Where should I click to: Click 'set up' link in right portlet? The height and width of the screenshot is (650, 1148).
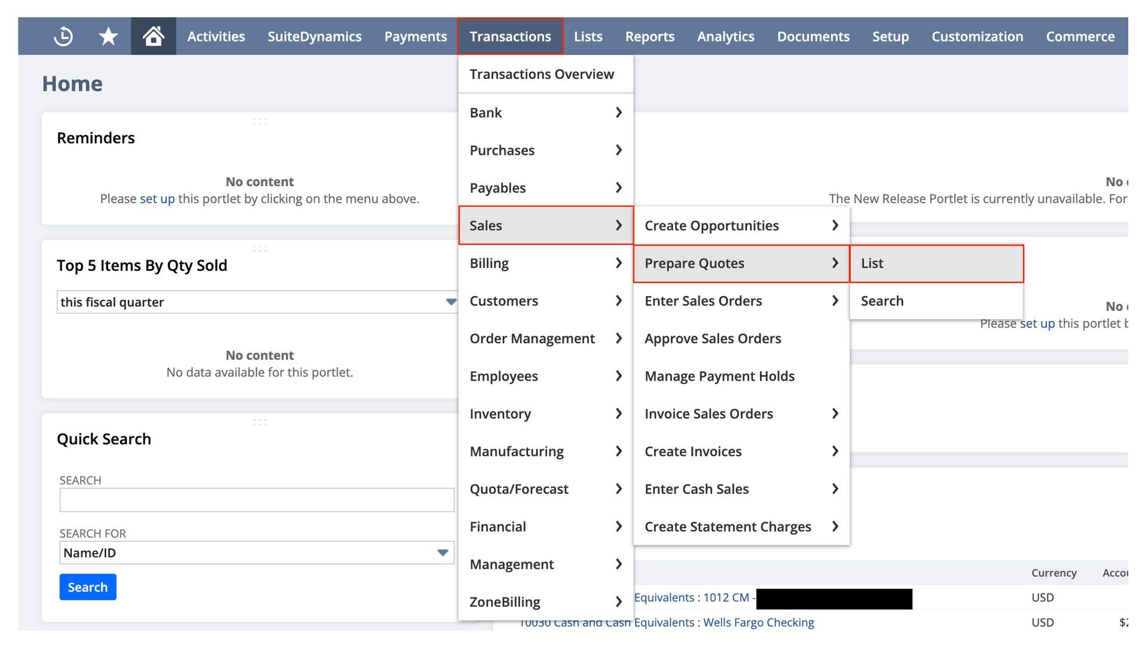click(1037, 324)
